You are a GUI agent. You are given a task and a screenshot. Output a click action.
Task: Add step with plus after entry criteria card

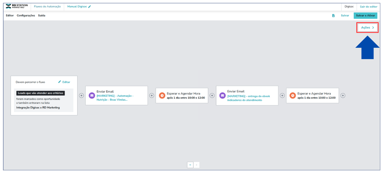81,96
